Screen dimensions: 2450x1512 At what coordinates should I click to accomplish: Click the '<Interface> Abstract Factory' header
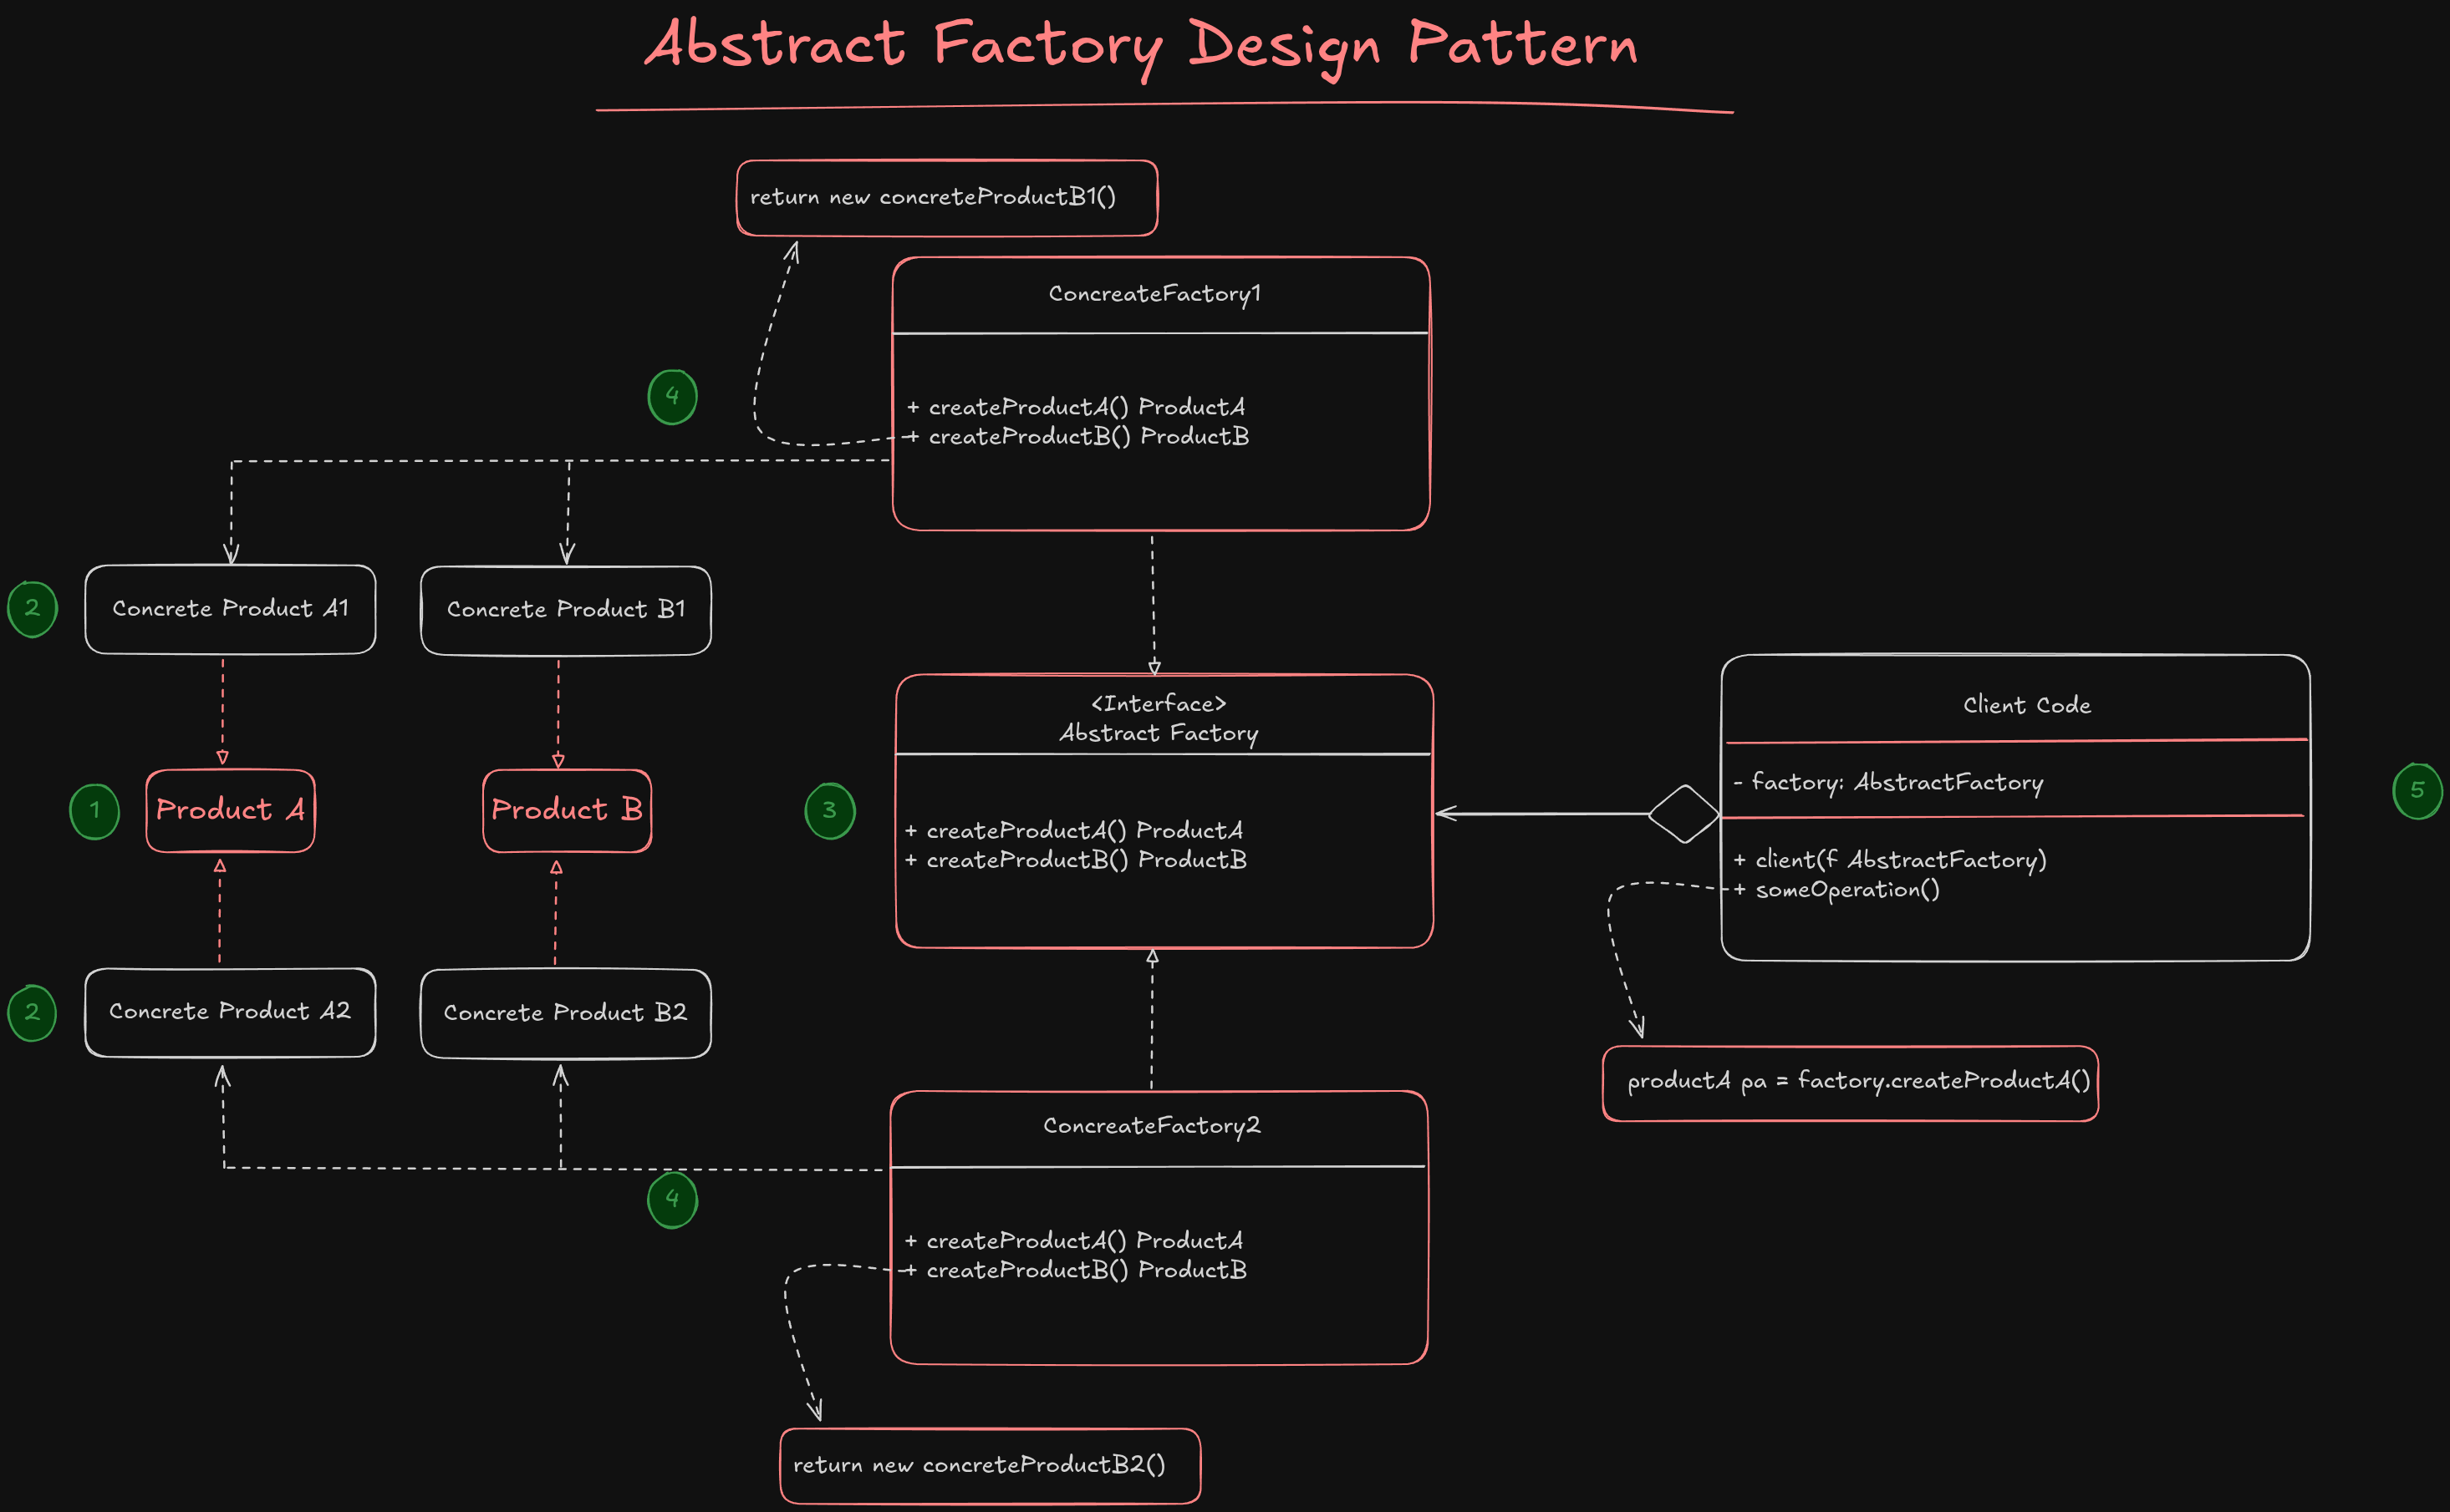click(1159, 719)
